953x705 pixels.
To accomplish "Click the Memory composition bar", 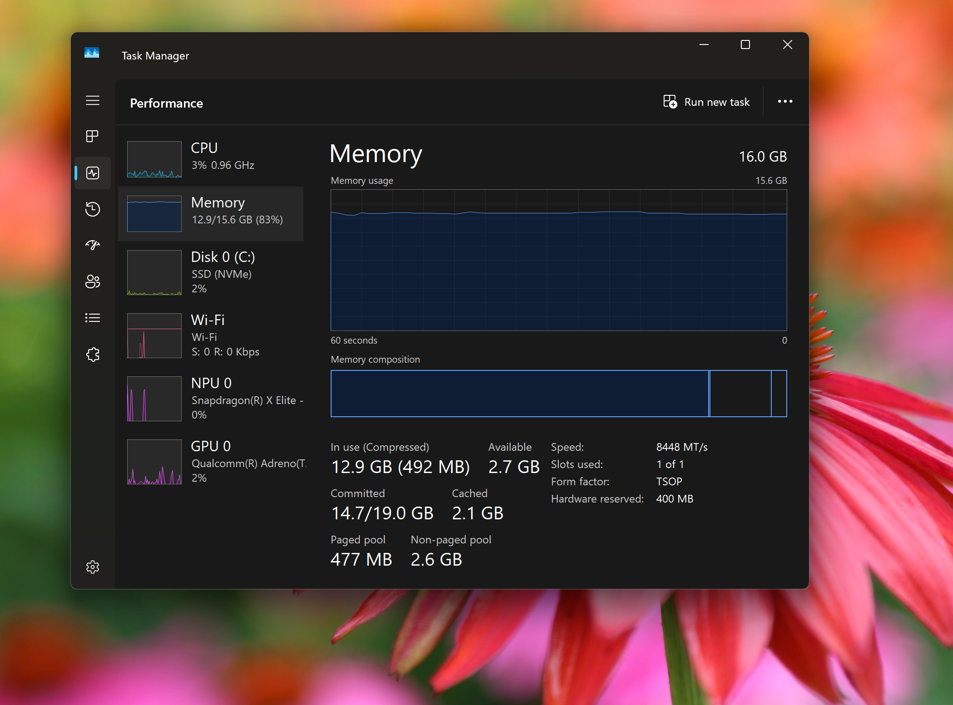I will pos(558,394).
